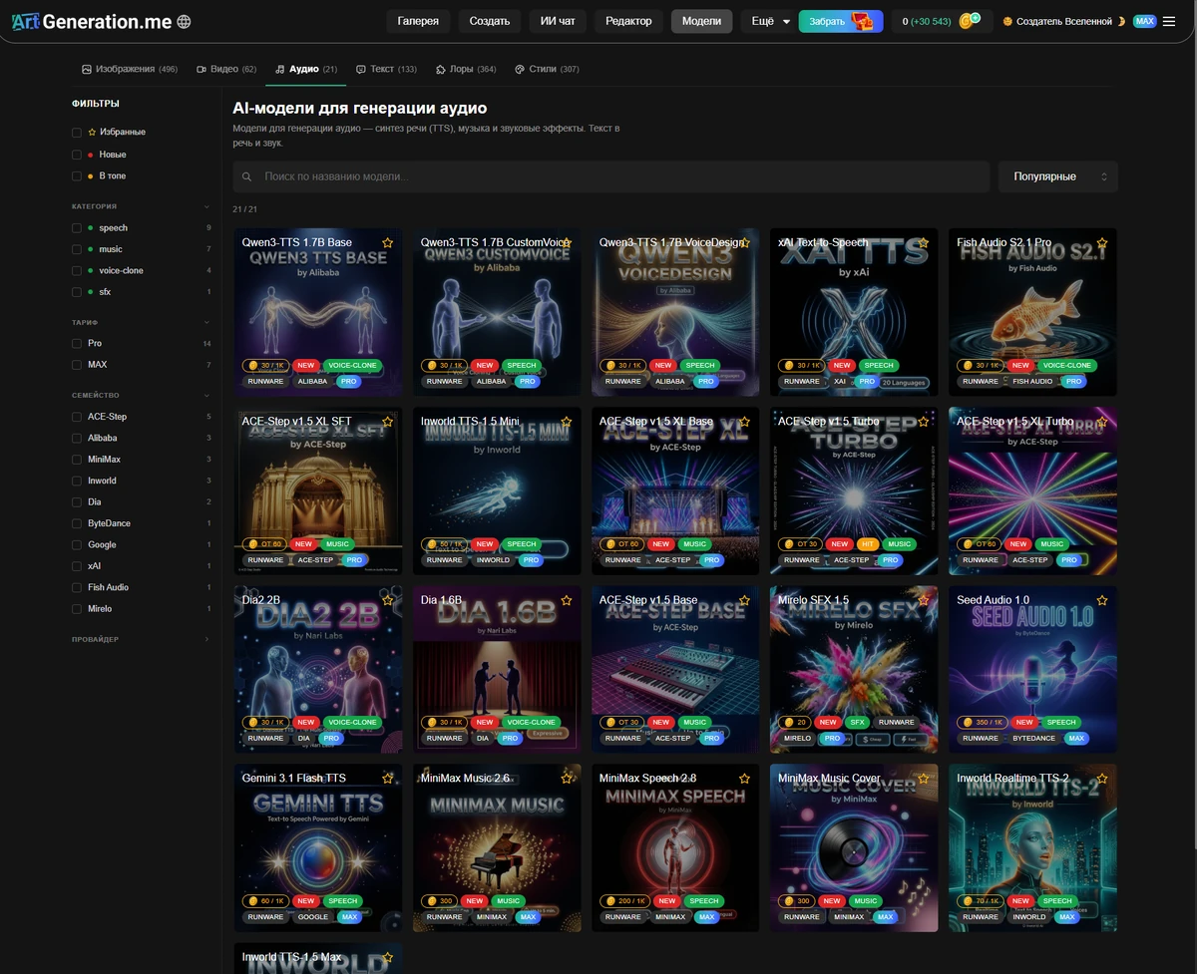Star the Dia 1.6B model

pos(567,600)
